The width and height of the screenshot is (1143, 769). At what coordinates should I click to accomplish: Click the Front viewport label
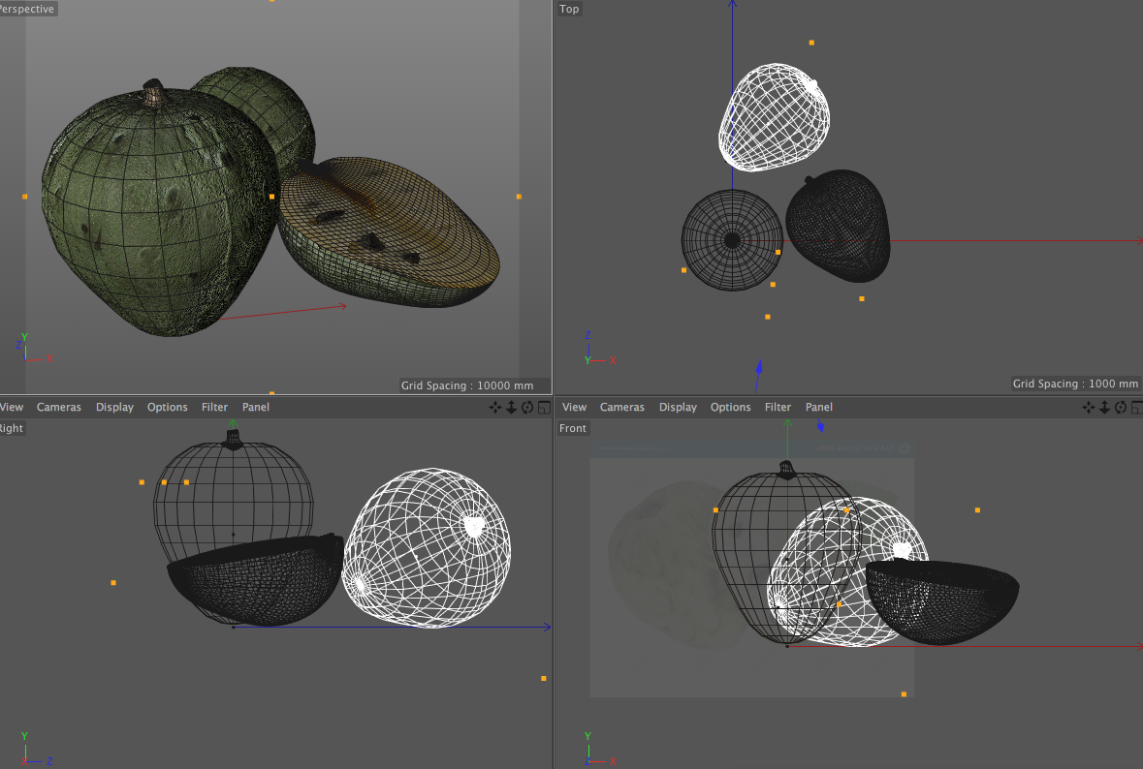pyautogui.click(x=573, y=428)
